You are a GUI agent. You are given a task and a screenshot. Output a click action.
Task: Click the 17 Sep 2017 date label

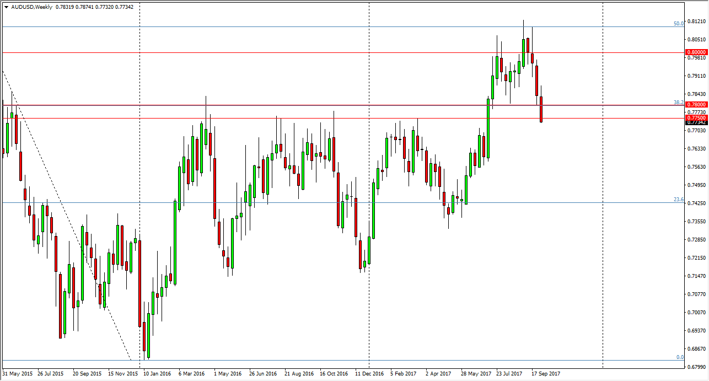pyautogui.click(x=545, y=373)
